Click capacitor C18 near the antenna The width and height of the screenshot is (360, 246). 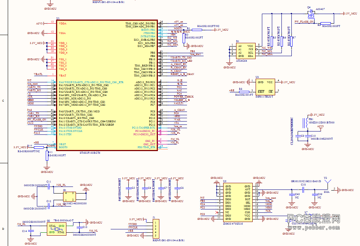(303, 190)
